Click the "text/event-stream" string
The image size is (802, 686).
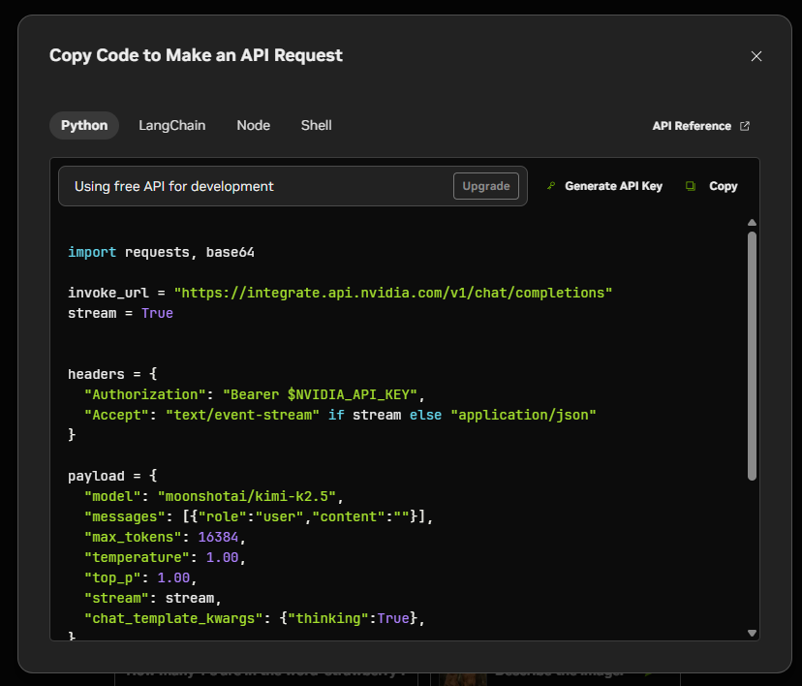[x=242, y=415]
